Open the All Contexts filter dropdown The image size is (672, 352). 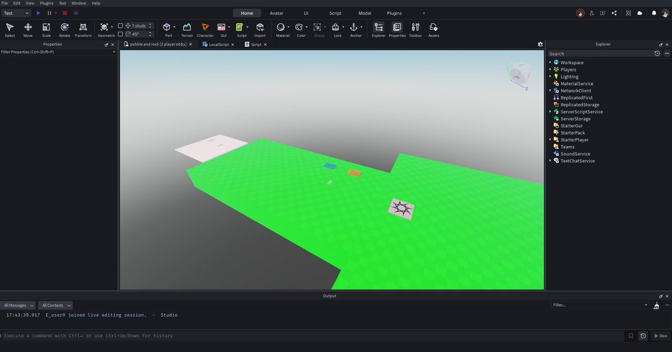(x=56, y=306)
